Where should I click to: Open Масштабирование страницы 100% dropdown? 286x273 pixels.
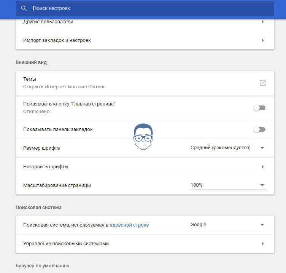[228, 185]
